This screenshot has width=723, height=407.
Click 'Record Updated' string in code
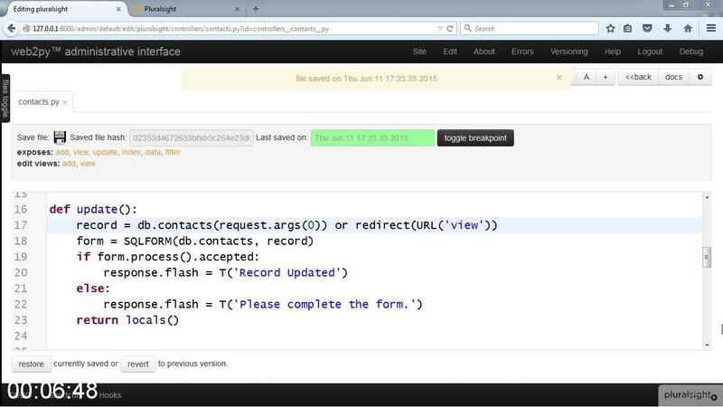click(x=286, y=273)
